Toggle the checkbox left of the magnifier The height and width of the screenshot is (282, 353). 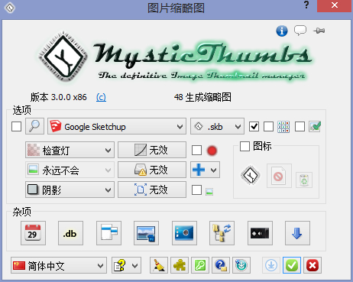click(16, 127)
